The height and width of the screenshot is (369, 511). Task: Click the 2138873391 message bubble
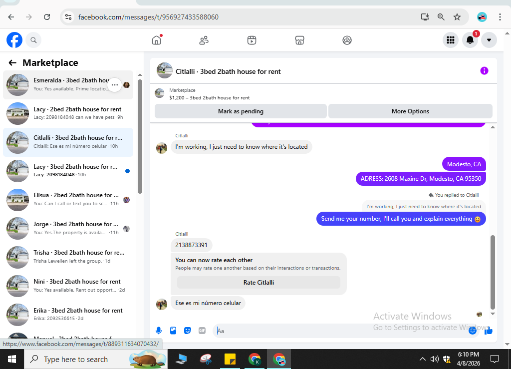pyautogui.click(x=191, y=245)
